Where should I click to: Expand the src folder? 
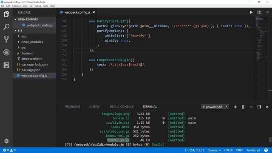coord(34,48)
